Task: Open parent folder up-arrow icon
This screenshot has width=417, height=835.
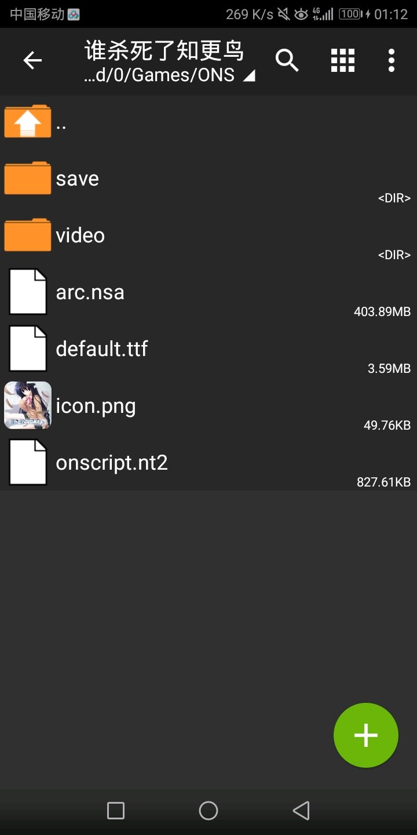Action: click(27, 121)
